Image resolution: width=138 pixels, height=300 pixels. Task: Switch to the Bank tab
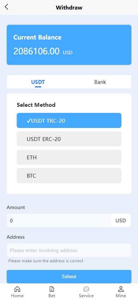pos(100,82)
